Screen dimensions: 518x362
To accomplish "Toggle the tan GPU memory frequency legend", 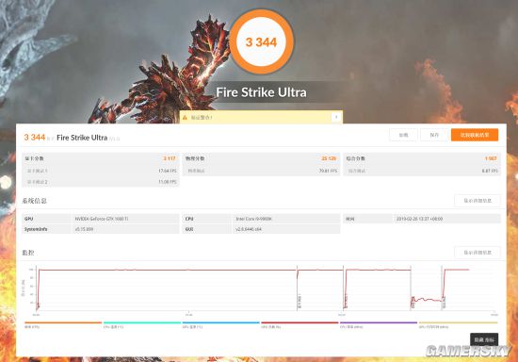I will (458, 322).
